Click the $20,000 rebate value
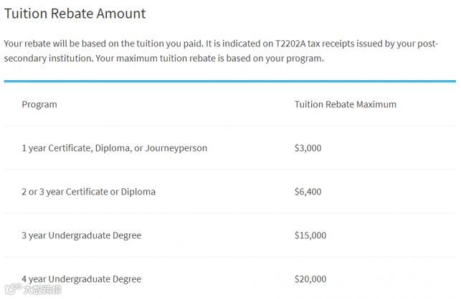Viewport: 461px width, 299px height. 310,279
